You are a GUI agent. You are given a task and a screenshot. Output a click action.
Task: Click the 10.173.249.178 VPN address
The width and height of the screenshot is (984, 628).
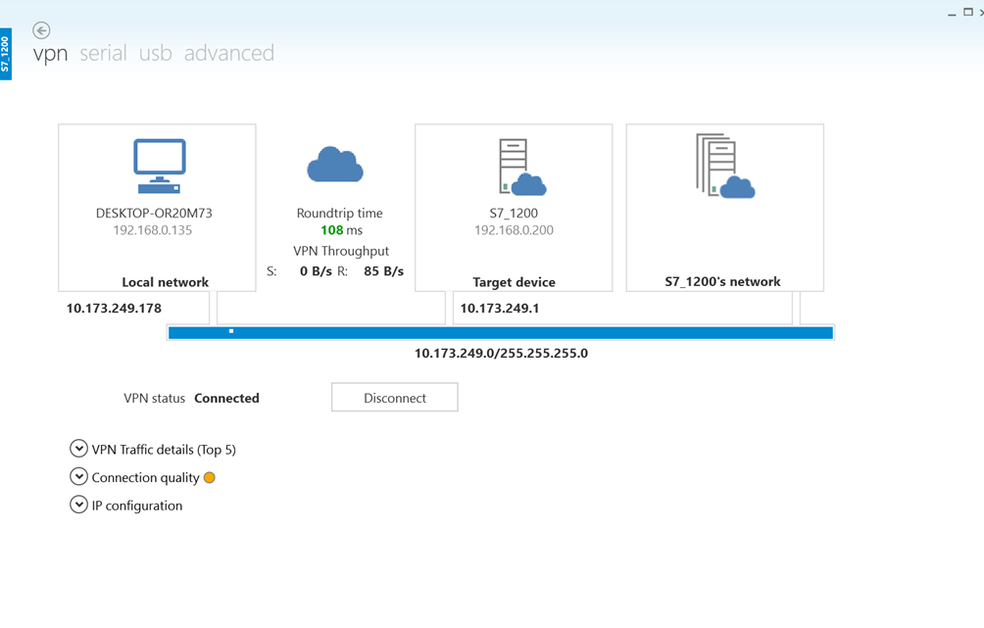pyautogui.click(x=114, y=308)
